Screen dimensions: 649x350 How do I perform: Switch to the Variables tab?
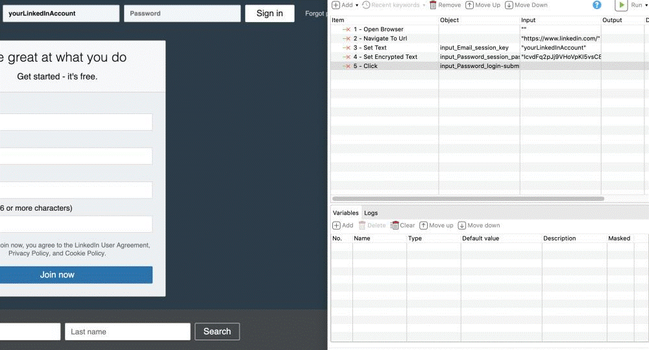(346, 213)
